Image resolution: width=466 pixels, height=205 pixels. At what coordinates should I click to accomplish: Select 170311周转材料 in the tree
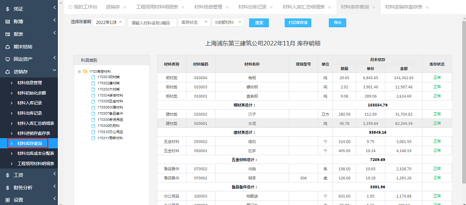click(110, 138)
